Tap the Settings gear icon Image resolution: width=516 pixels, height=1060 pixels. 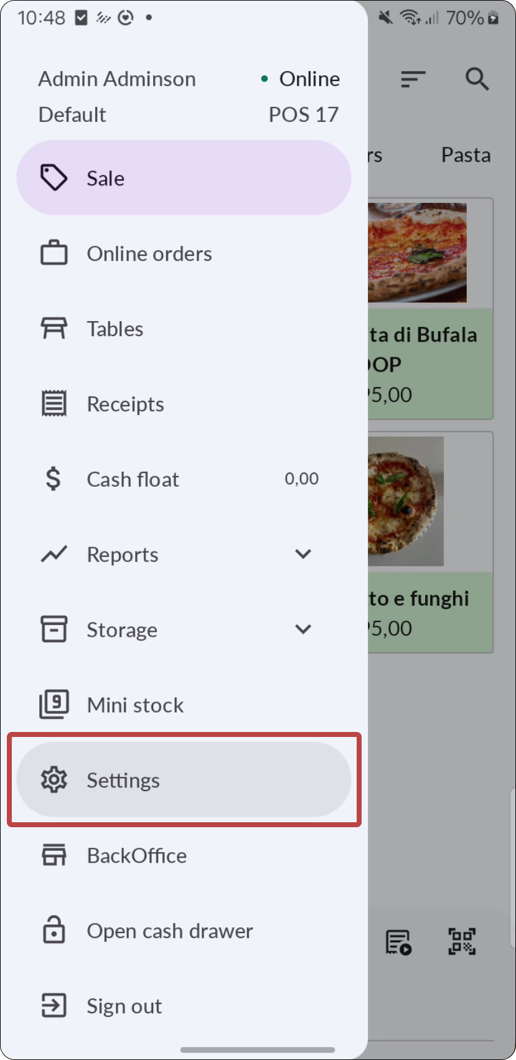tap(54, 780)
